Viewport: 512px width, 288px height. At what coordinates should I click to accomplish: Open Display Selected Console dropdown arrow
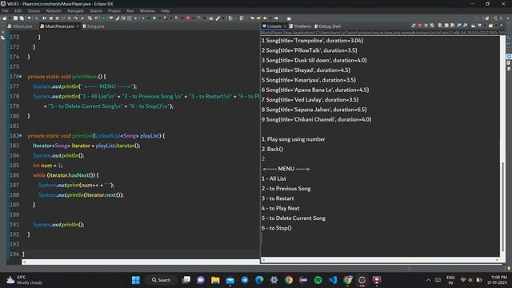(x=485, y=25)
